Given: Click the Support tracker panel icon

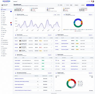Looking at the screenshot, I should click(x=56, y=73).
